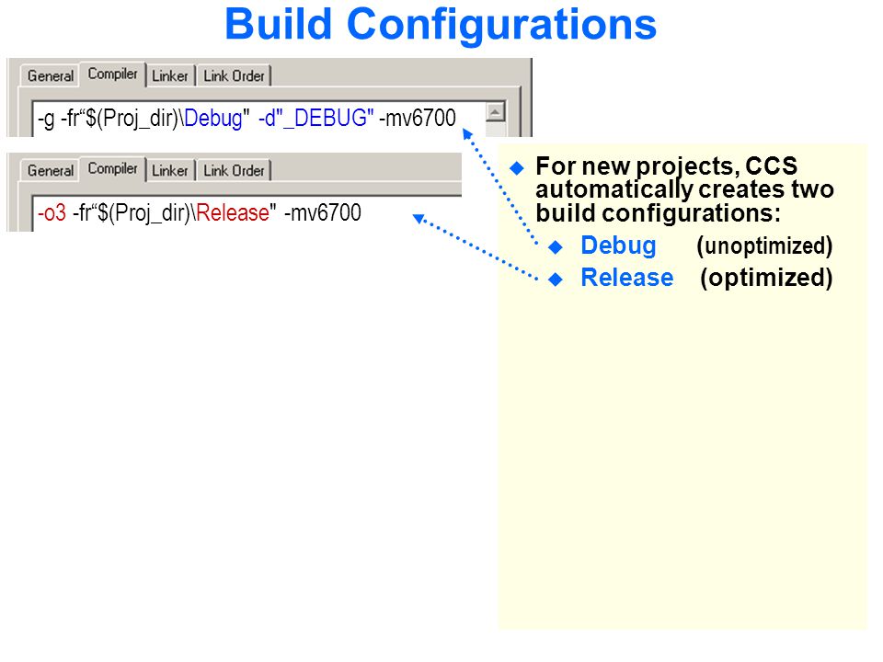The image size is (883, 662).
Task: Switch to the Linker tab in the Debug dialog
Action: click(169, 76)
